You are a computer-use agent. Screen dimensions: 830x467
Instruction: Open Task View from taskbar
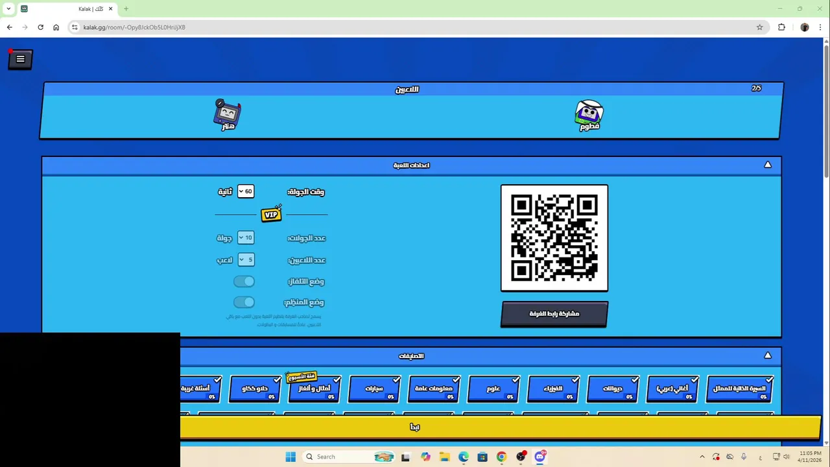pos(406,457)
